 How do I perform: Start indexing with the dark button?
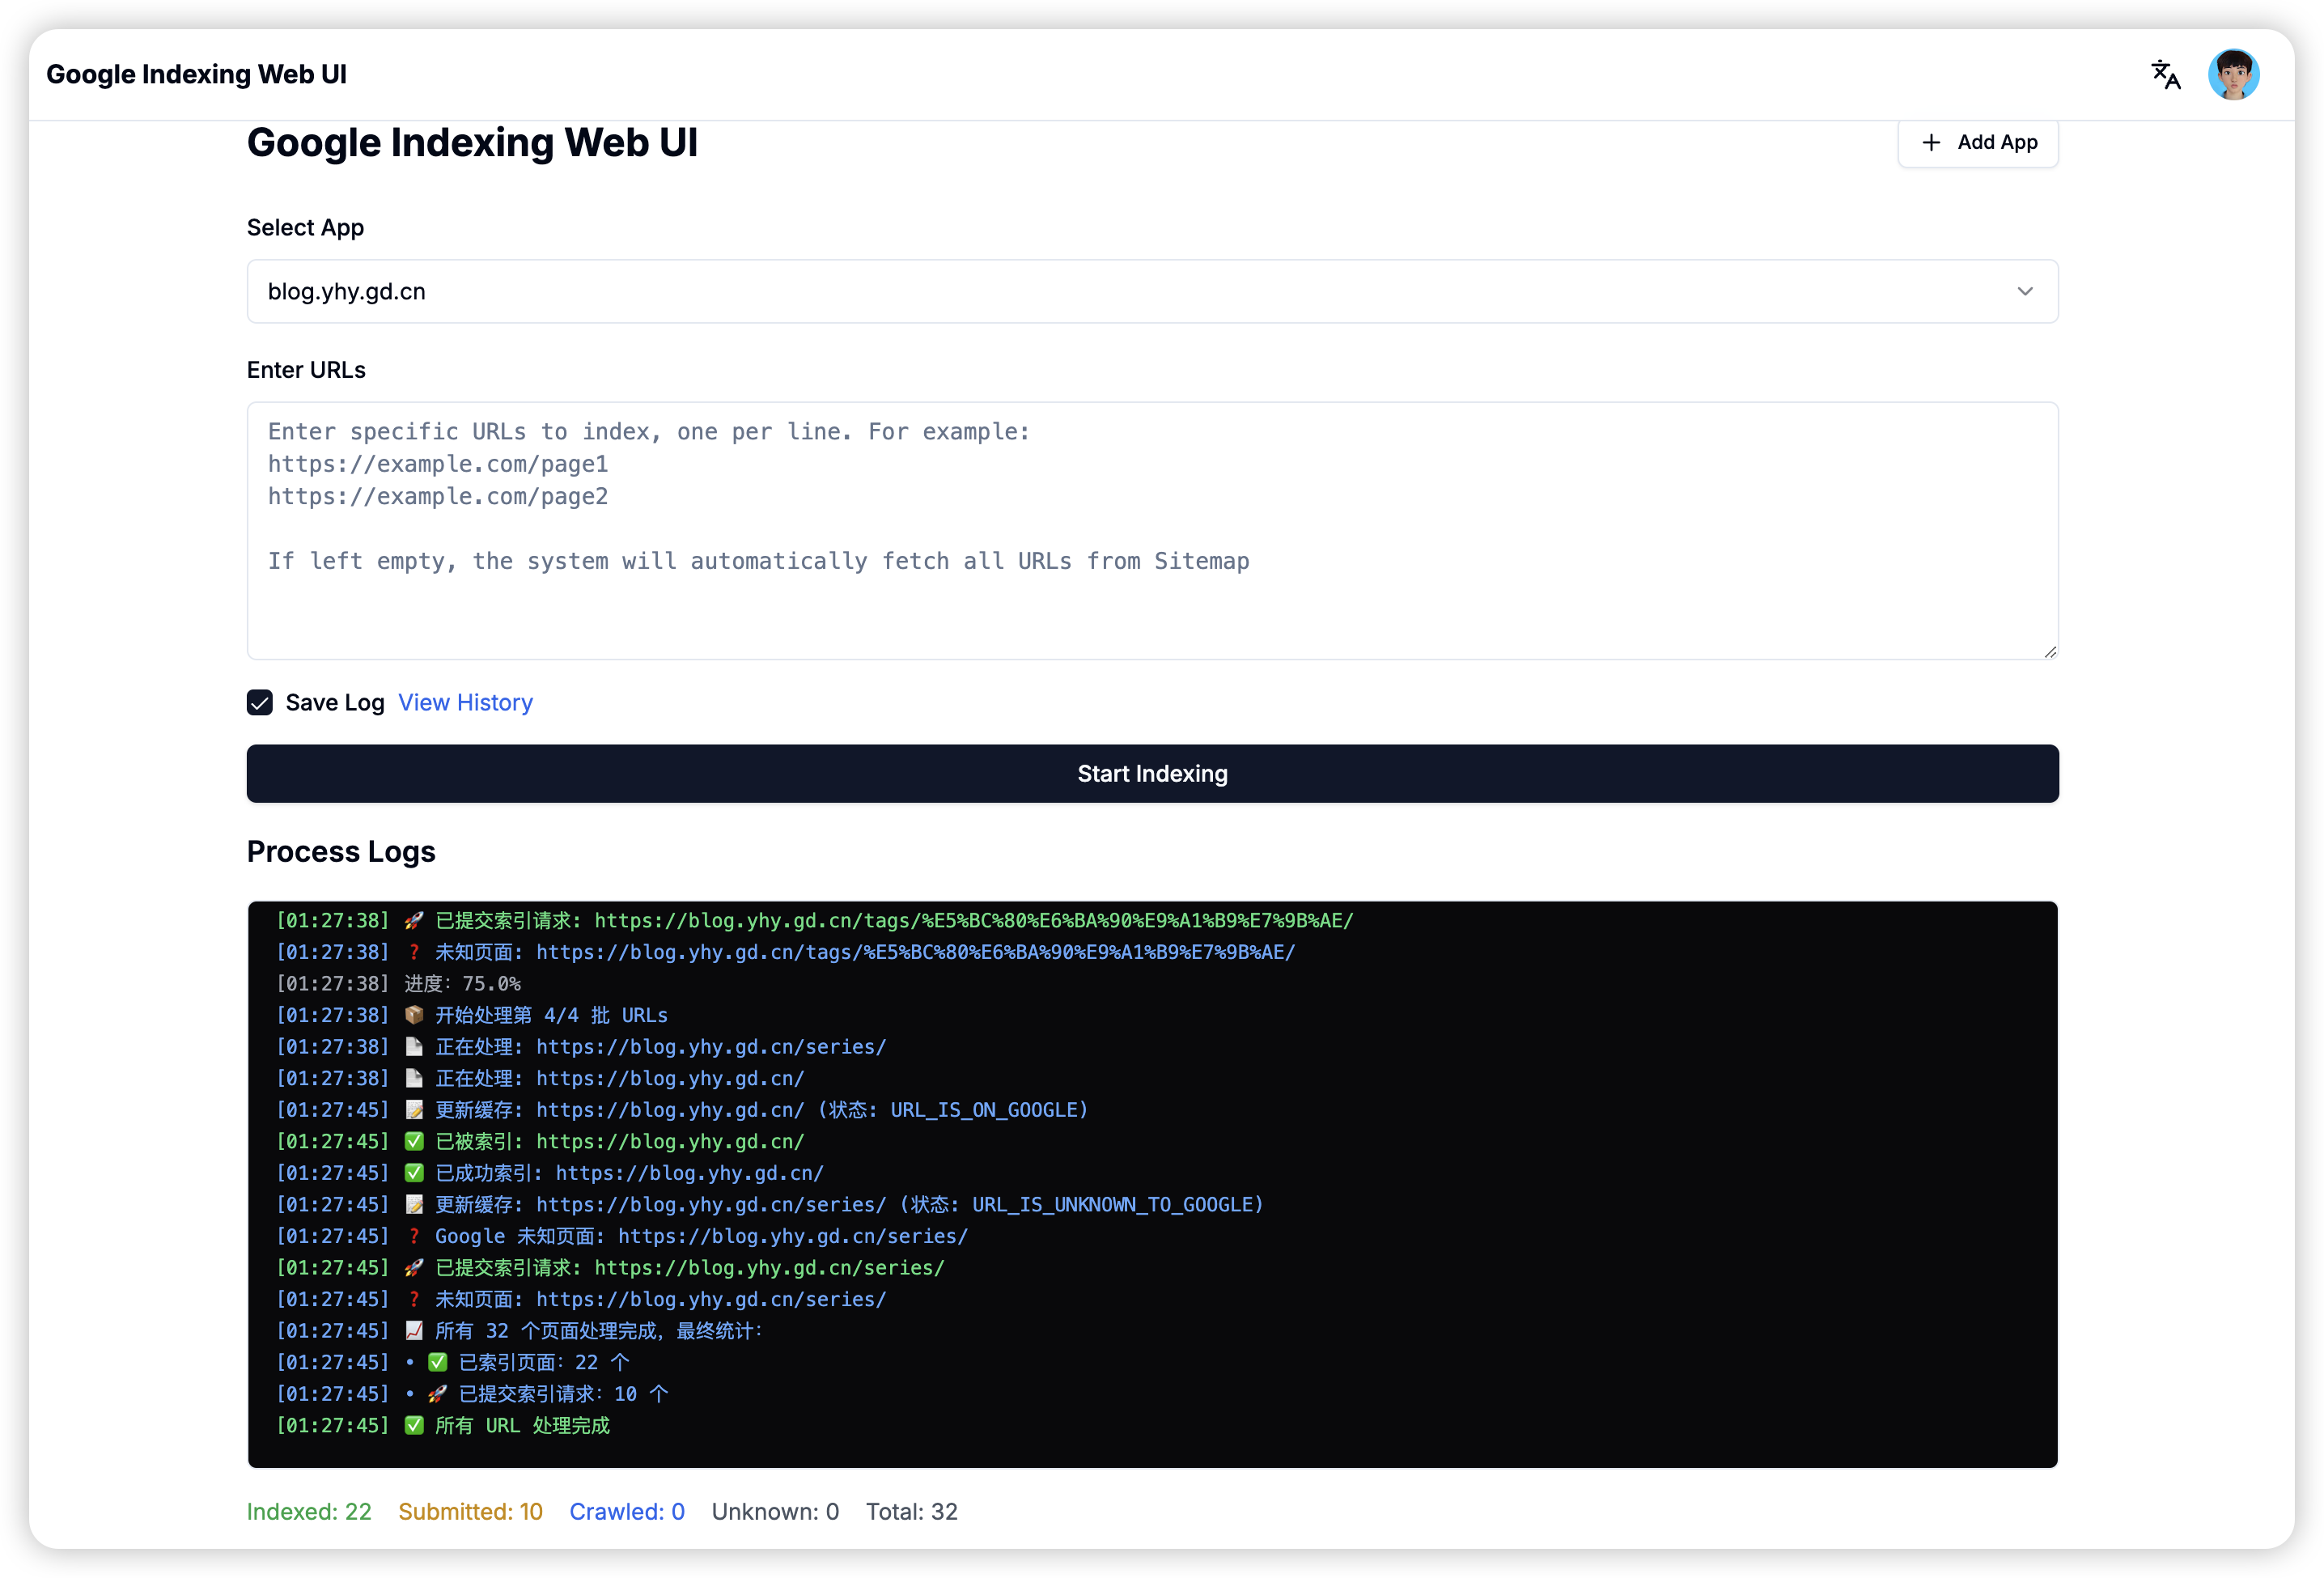1152,774
